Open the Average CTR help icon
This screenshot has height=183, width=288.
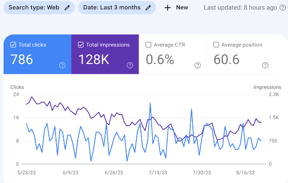click(x=197, y=65)
